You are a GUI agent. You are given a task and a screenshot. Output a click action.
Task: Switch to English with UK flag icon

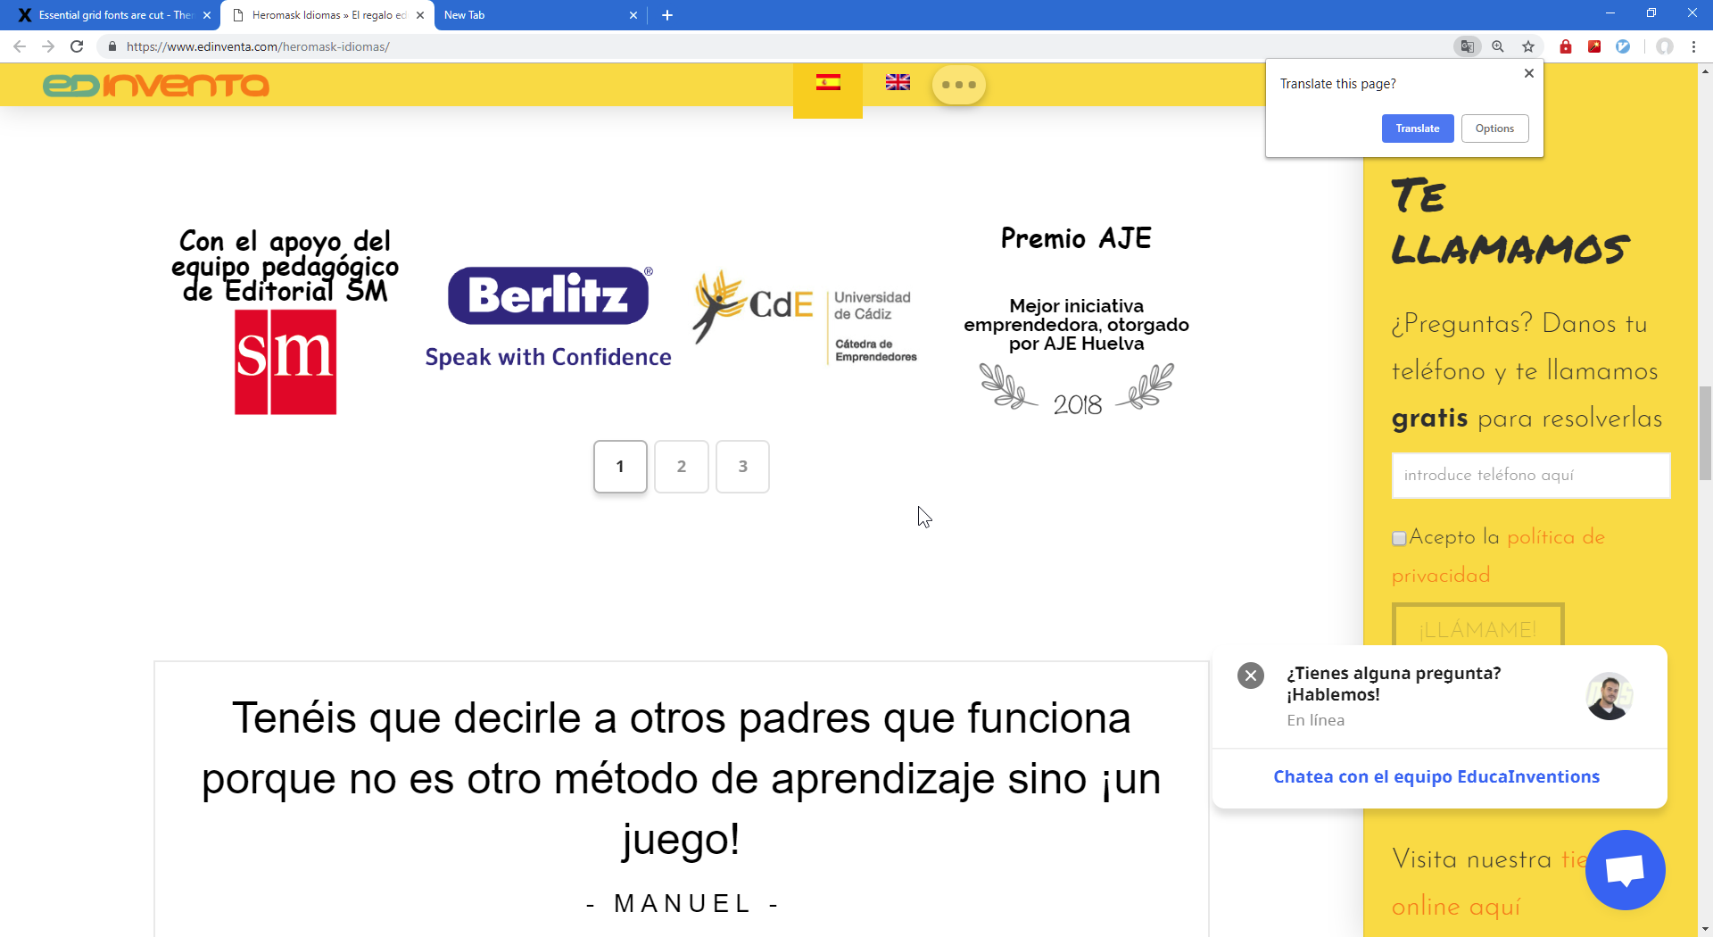pyautogui.click(x=898, y=83)
